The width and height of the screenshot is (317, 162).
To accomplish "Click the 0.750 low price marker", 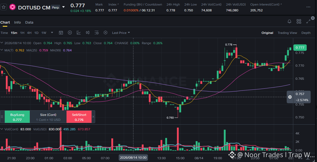I will (170, 118).
